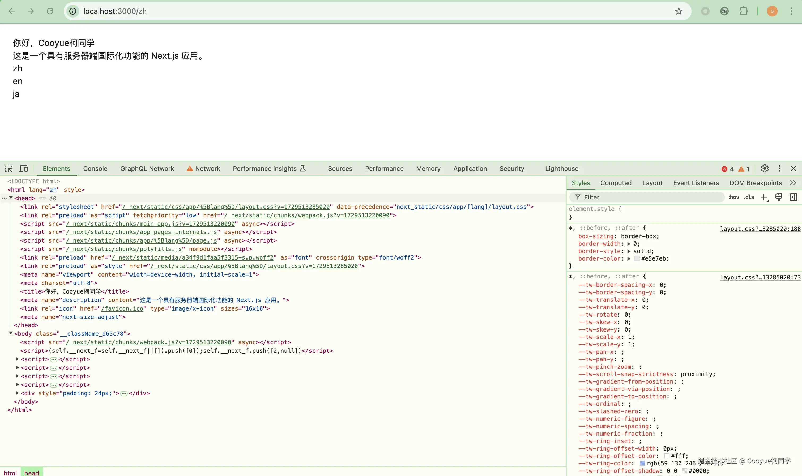The height and width of the screenshot is (476, 802).
Task: Click the #e5e7eb border color swatch
Action: [x=637, y=258]
